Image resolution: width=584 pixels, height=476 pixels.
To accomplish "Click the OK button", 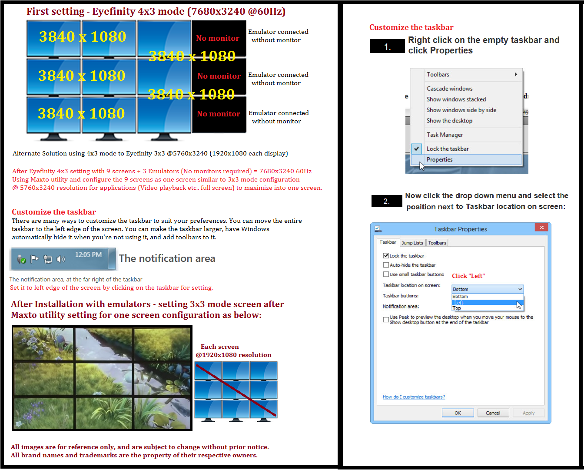I will pos(458,413).
